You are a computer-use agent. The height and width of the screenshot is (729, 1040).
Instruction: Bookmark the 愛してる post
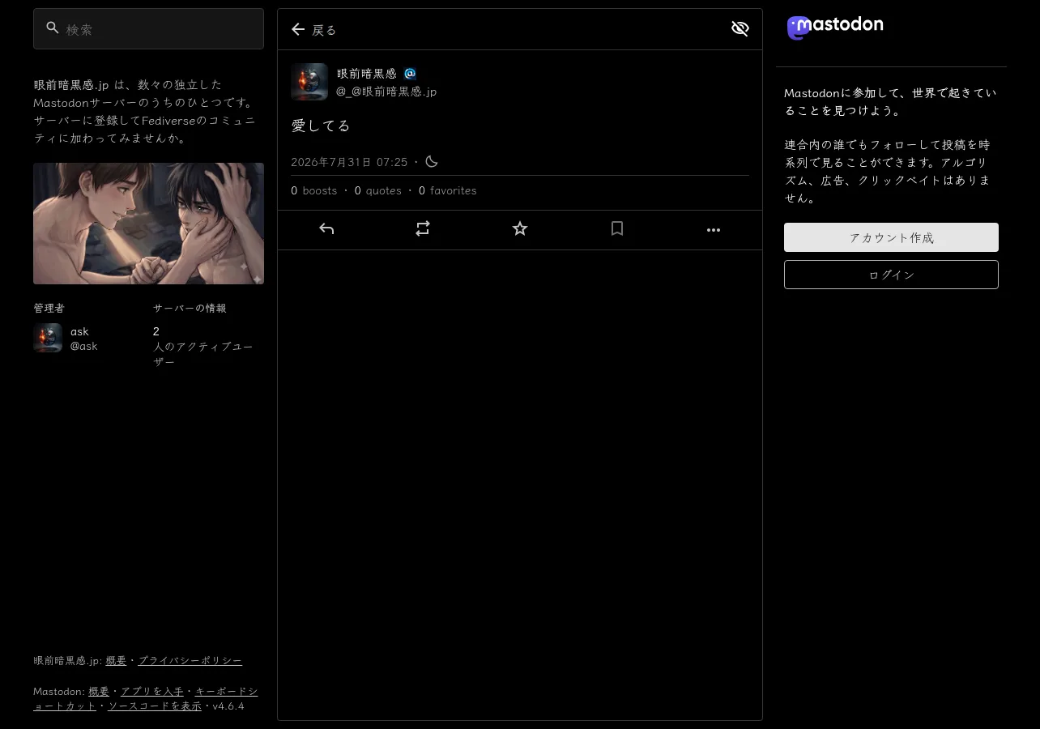617,230
